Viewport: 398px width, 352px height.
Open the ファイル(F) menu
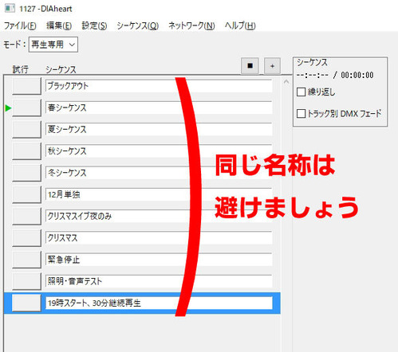pyautogui.click(x=20, y=25)
